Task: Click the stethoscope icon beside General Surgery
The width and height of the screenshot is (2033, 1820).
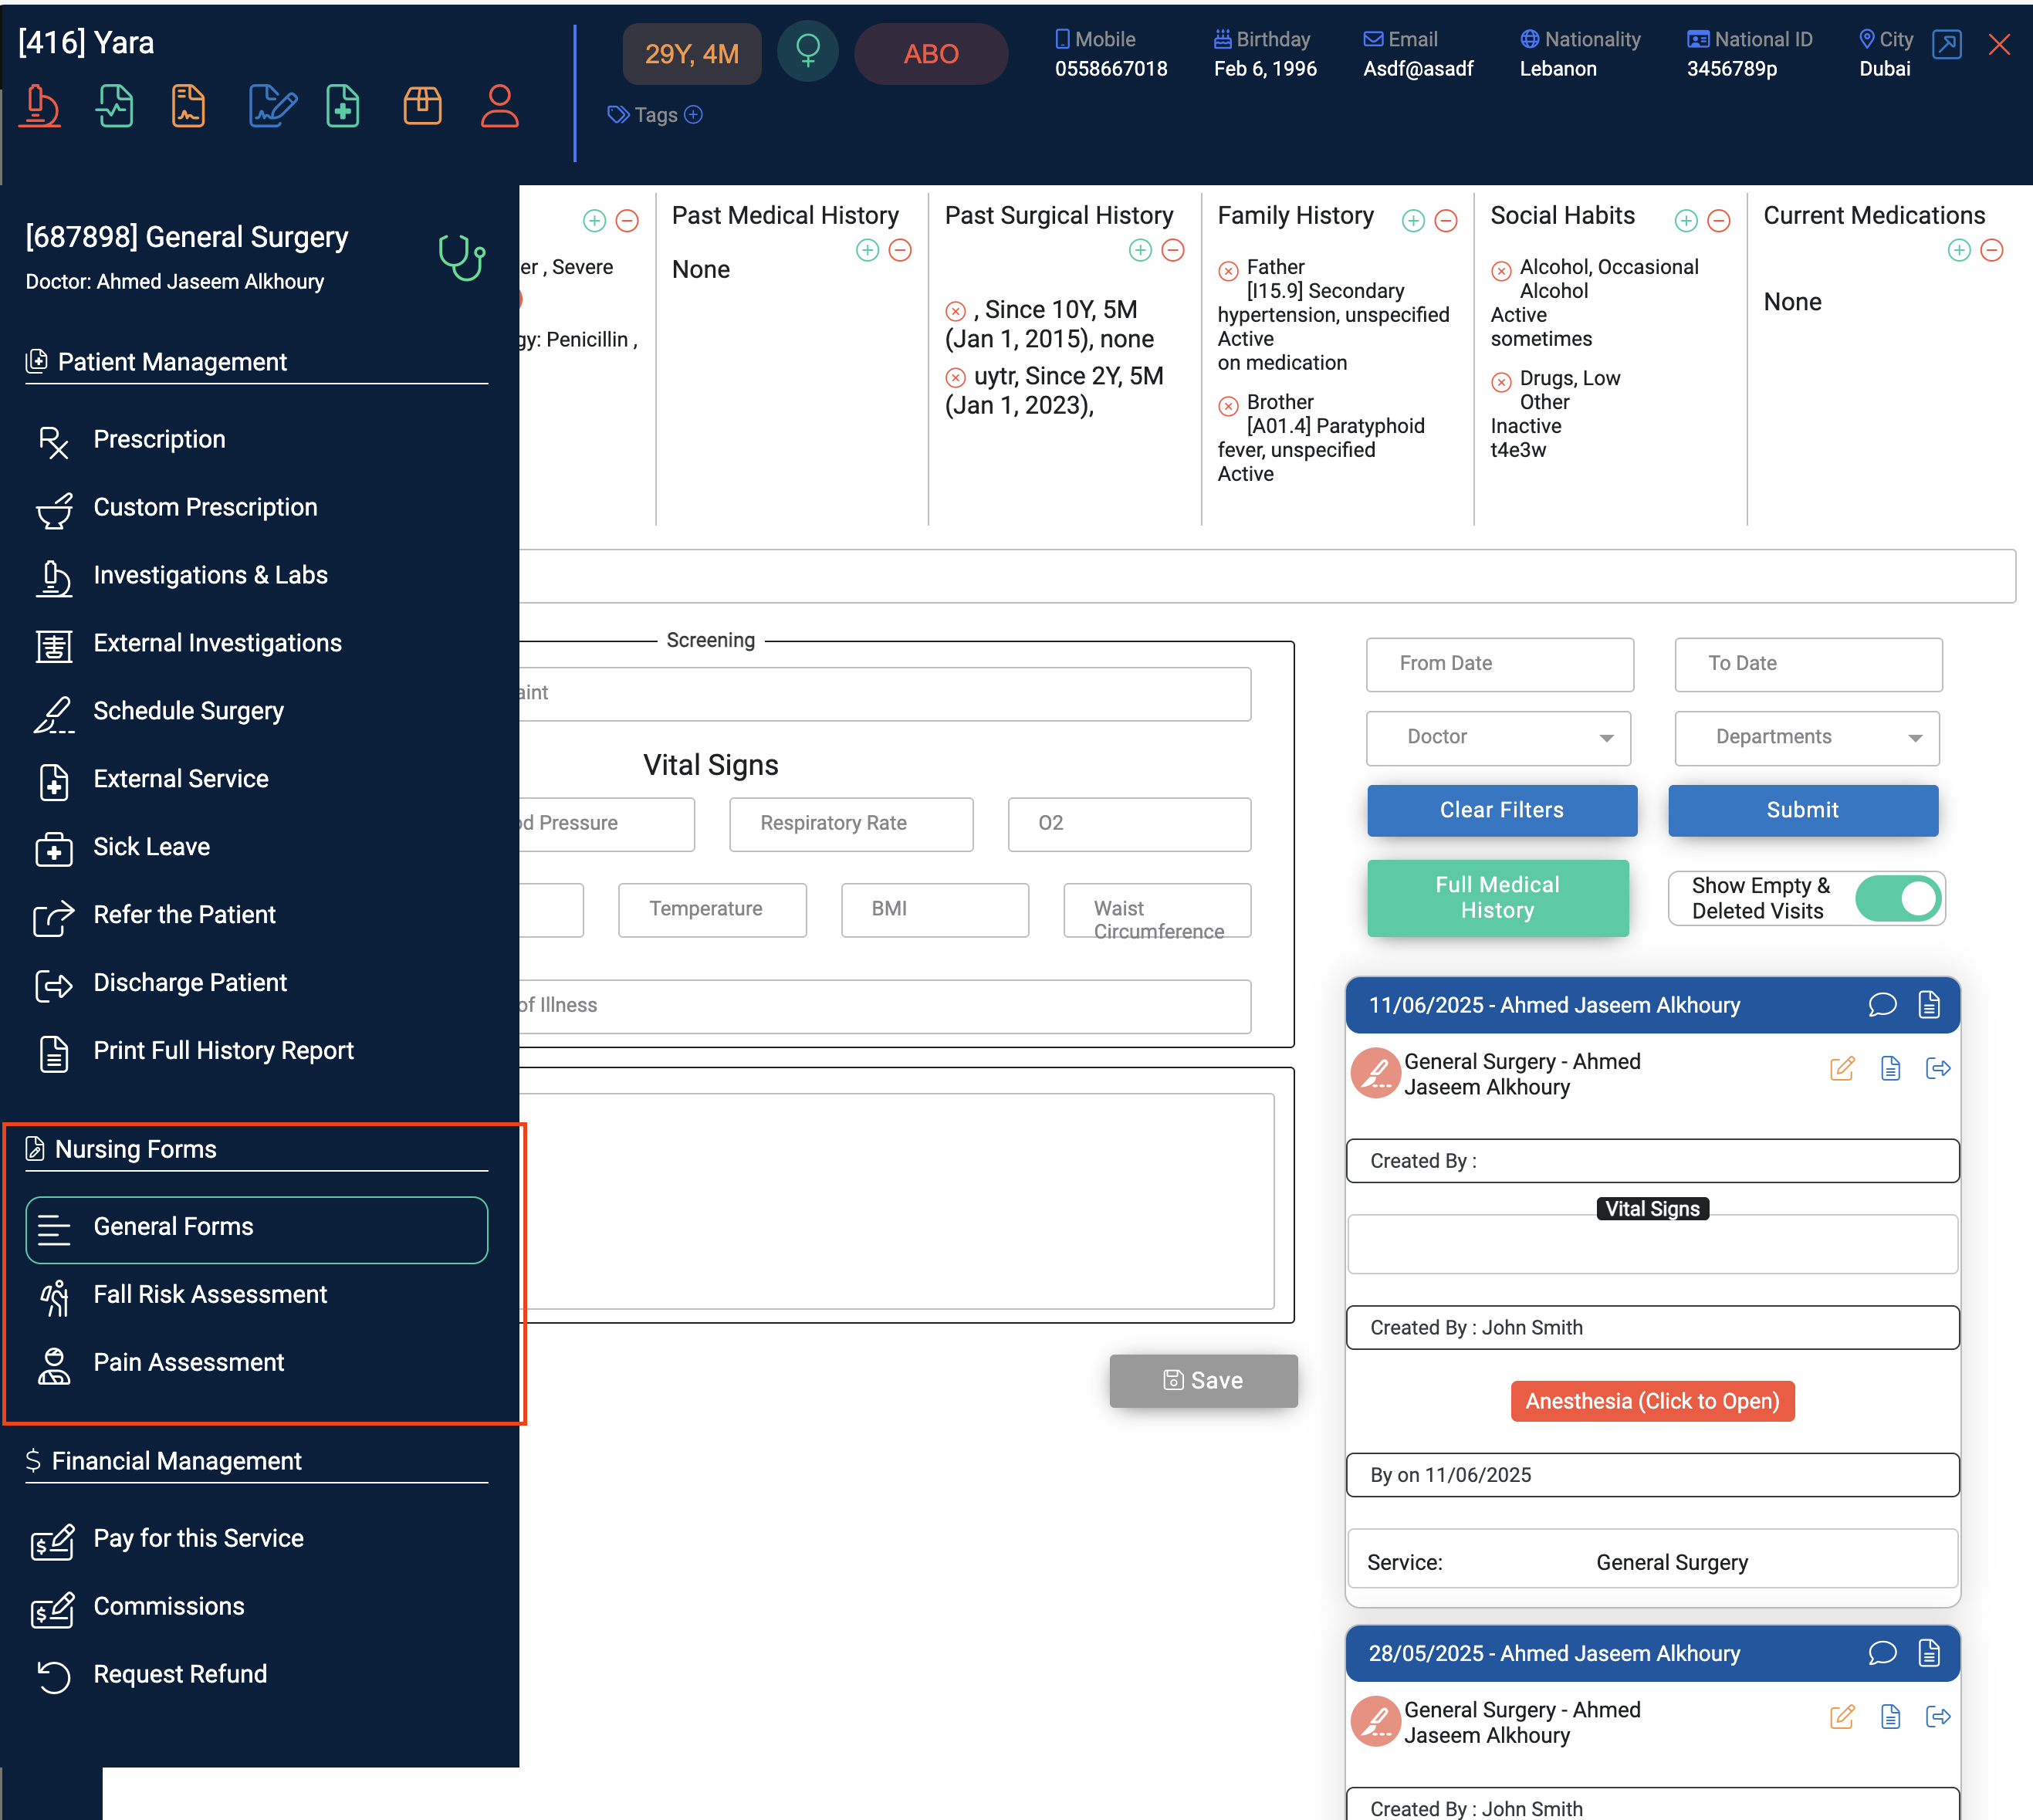Action: tap(461, 258)
